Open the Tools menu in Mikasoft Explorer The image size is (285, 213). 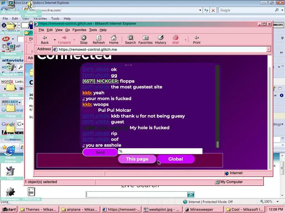click(93, 30)
